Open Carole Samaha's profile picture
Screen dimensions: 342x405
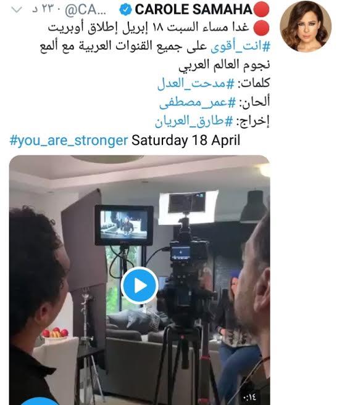tap(306, 27)
